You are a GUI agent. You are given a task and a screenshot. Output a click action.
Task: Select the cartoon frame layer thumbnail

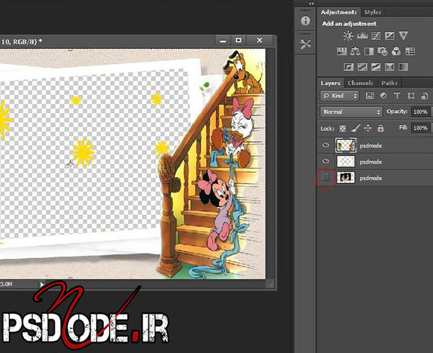(x=346, y=145)
